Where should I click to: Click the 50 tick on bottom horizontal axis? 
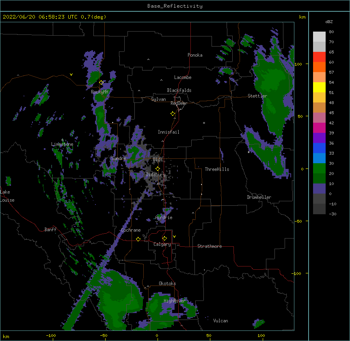coord(209,336)
